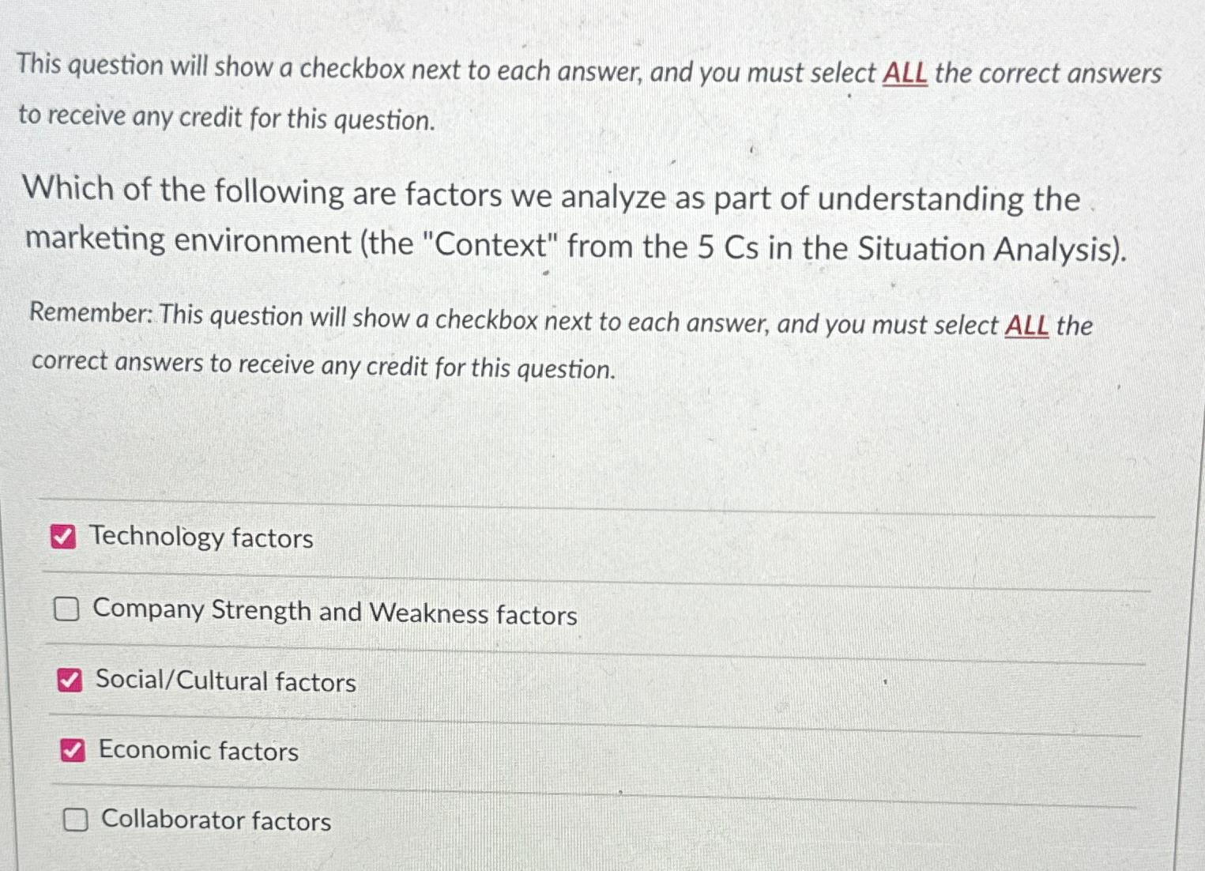
Task: Click the Company Strength and Weakness factors label
Action: pos(335,613)
